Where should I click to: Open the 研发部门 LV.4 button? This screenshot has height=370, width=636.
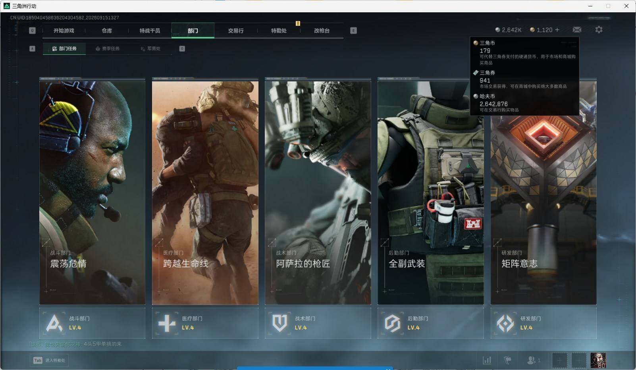pyautogui.click(x=543, y=323)
